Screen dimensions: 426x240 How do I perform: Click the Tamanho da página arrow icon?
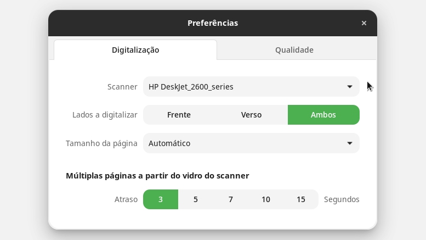(x=350, y=143)
